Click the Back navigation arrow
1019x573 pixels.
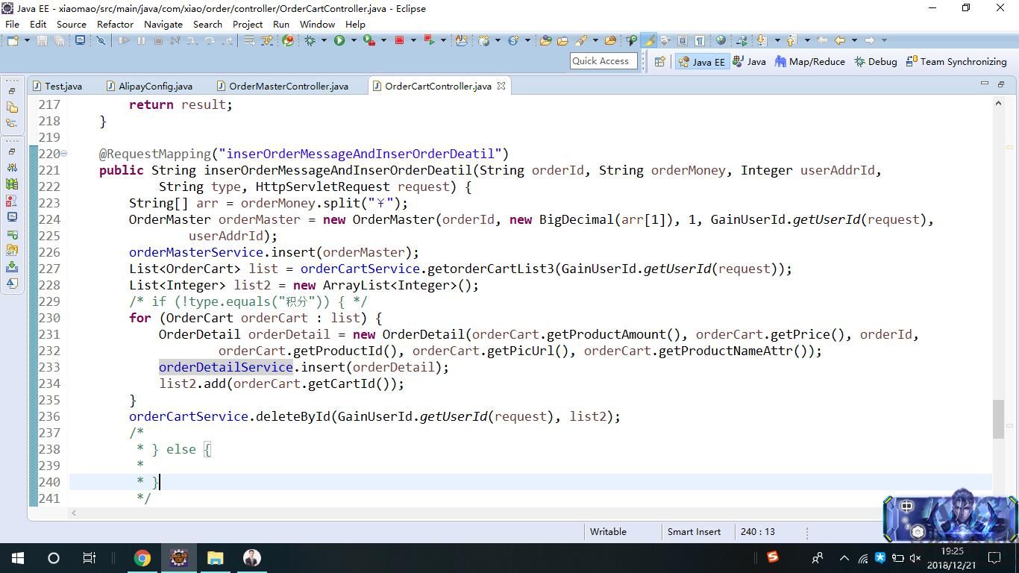pyautogui.click(x=841, y=40)
